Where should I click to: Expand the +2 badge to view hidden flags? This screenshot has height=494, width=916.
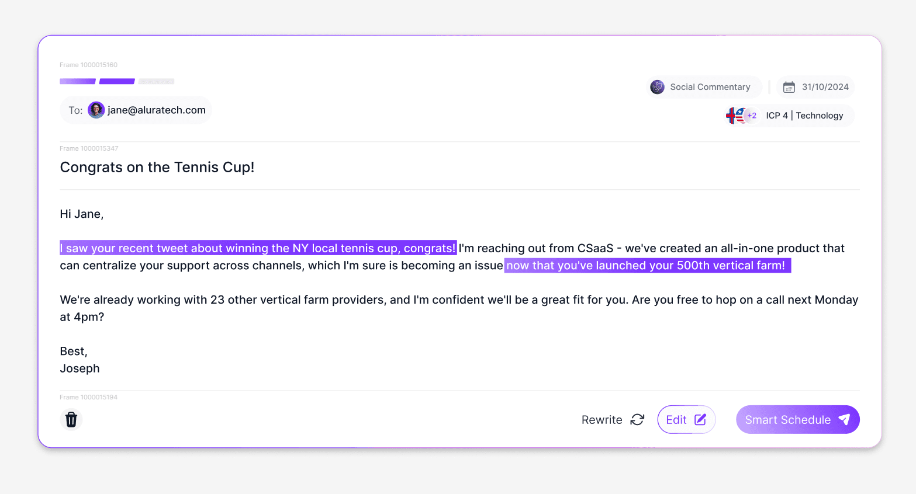click(751, 115)
